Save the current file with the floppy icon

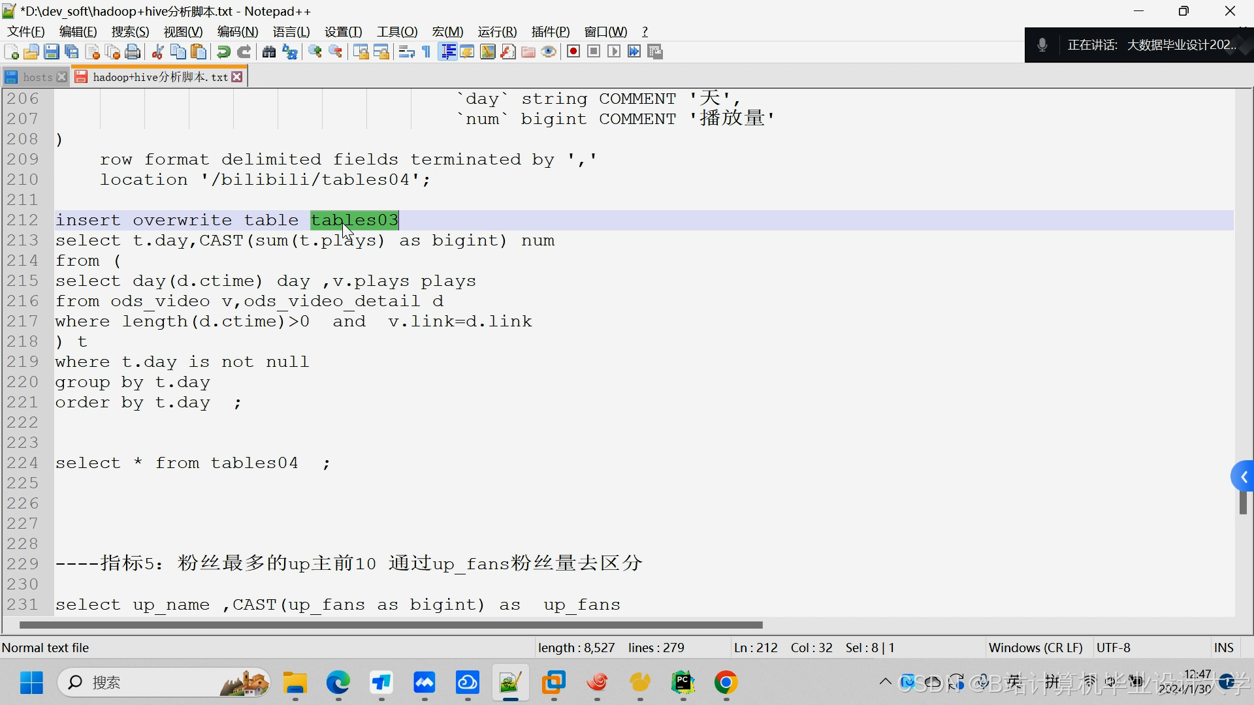point(52,52)
